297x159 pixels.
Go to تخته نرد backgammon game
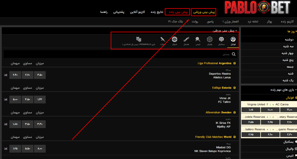point(253,22)
